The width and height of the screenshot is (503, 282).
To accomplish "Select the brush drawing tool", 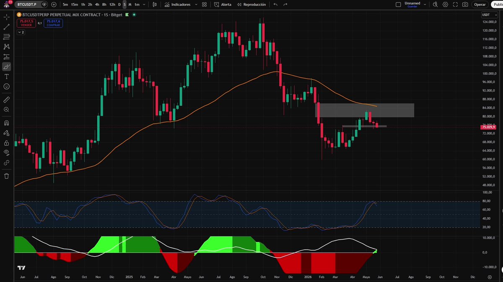I will click(x=7, y=67).
